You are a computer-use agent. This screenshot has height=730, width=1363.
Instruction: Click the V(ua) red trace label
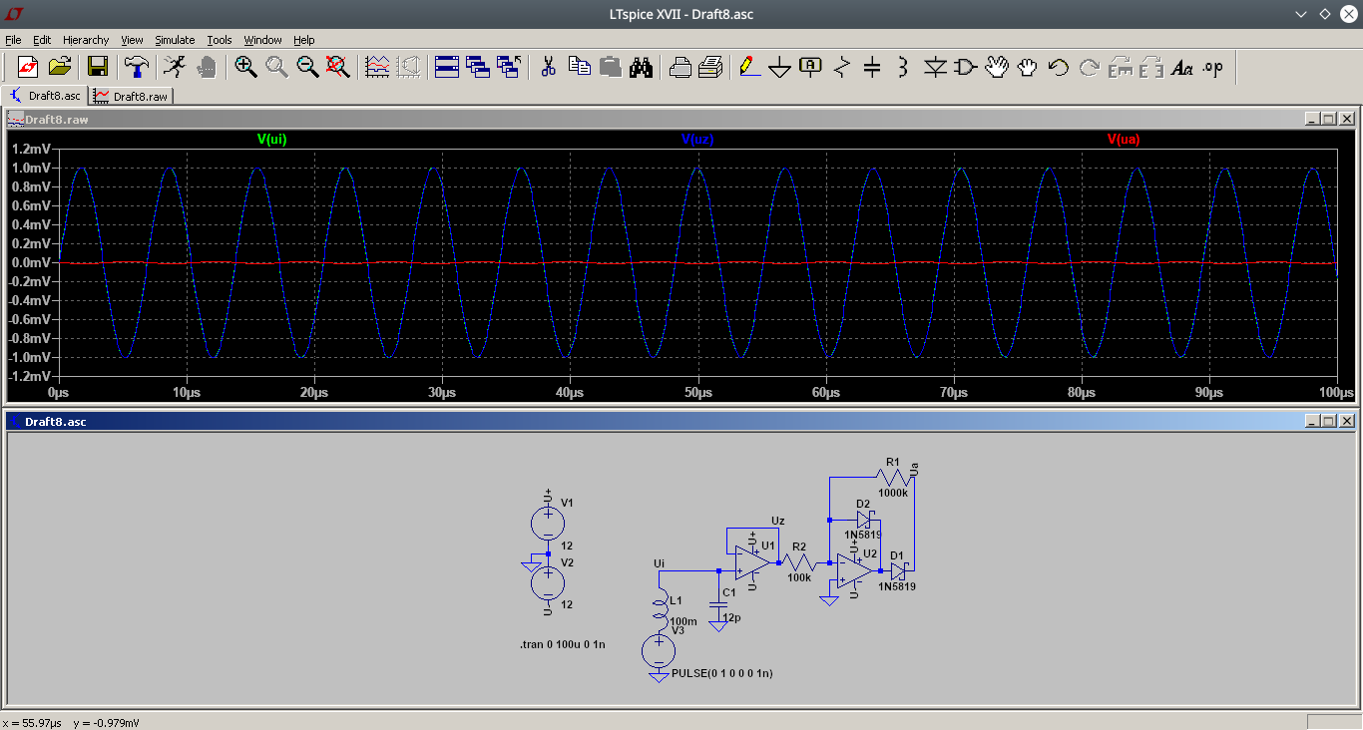pos(1123,140)
